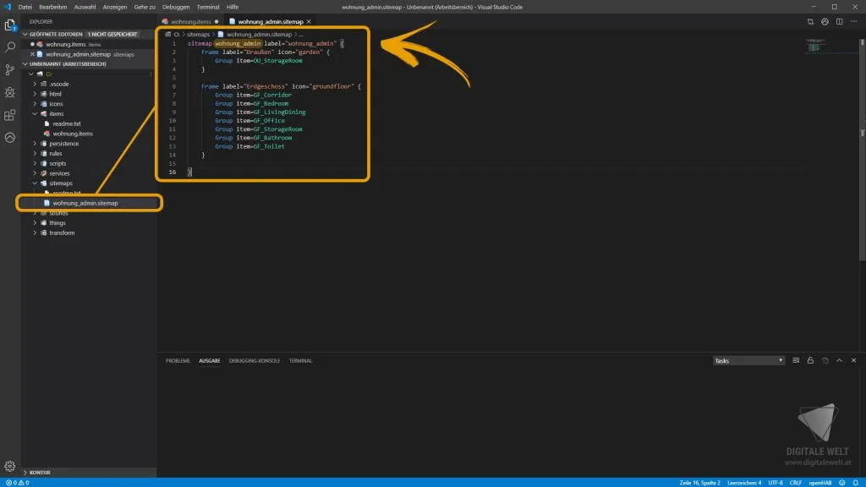Viewport: 866px width, 487px height.
Task: Open the Bearbeiten menu
Action: 53,7
